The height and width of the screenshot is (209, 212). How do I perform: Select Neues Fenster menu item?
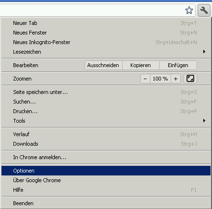(x=106, y=33)
